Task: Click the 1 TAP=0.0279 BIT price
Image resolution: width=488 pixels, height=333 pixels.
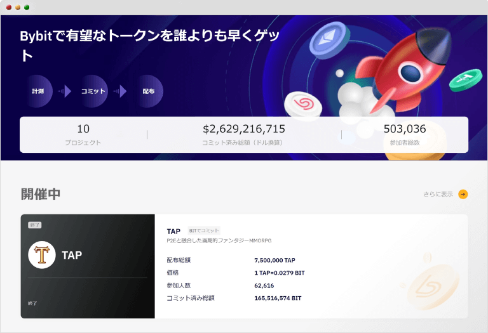Action: pos(280,273)
